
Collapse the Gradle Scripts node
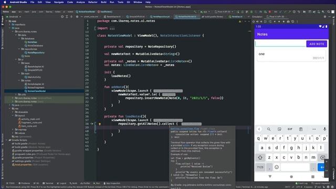(x=7, y=140)
